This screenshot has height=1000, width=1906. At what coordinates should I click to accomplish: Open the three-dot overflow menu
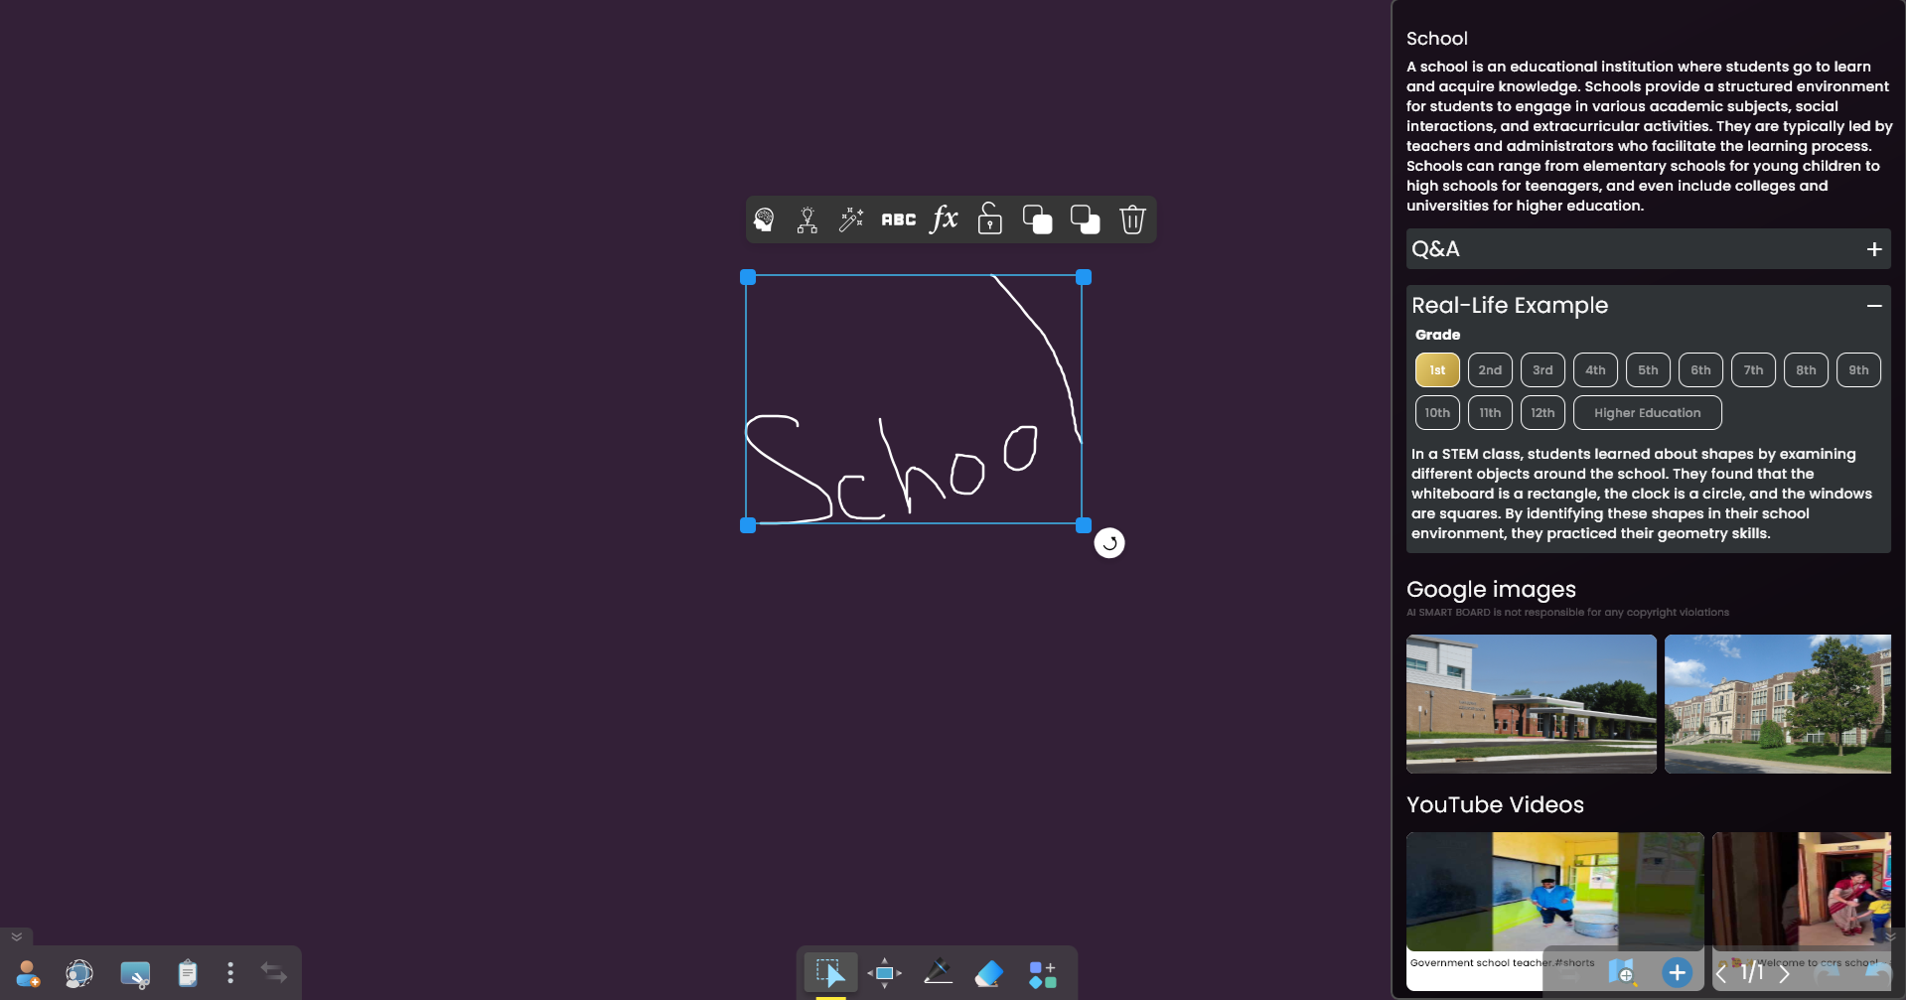coord(229,974)
